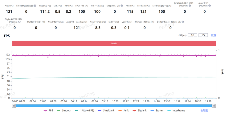
Task: Toggle InterFrame legend entry
Action: pyautogui.click(x=176, y=111)
